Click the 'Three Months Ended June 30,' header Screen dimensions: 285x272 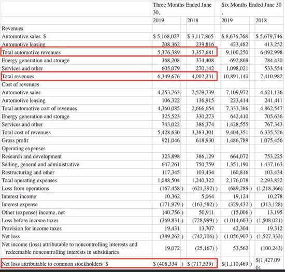[182, 8]
